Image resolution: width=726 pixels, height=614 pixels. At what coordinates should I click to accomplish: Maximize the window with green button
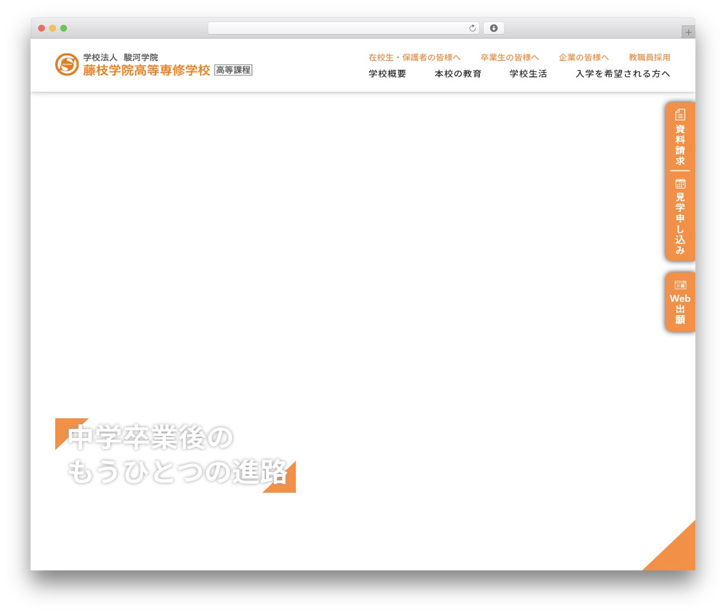64,28
